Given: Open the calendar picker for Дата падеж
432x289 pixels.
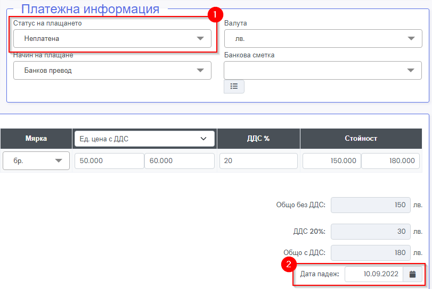Looking at the screenshot, I should coord(412,274).
